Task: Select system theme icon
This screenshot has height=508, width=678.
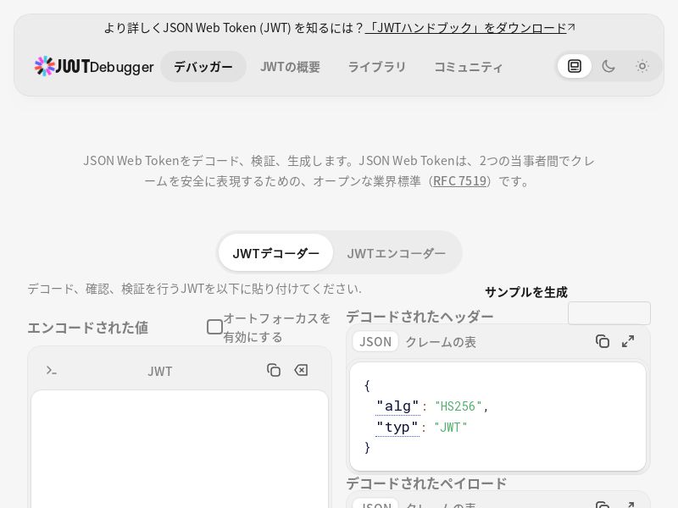Action: point(575,66)
